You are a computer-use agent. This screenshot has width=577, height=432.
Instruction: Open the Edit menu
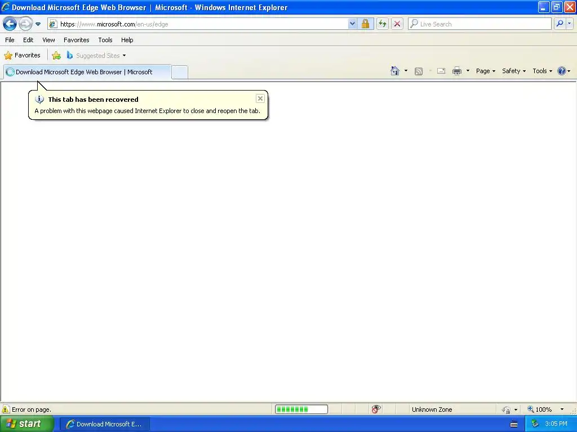click(28, 40)
